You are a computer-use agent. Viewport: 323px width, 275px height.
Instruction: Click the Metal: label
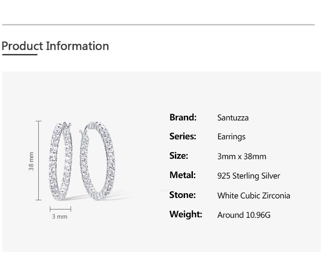click(x=182, y=175)
